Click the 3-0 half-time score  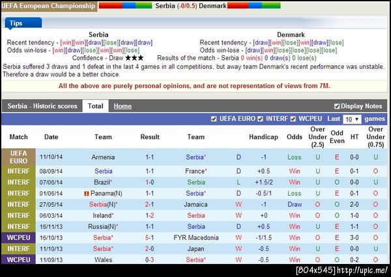[x=355, y=238]
